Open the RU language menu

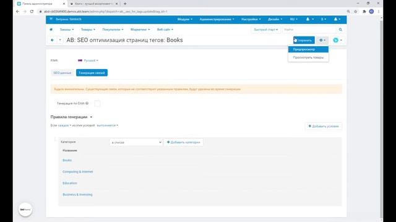tap(293, 19)
